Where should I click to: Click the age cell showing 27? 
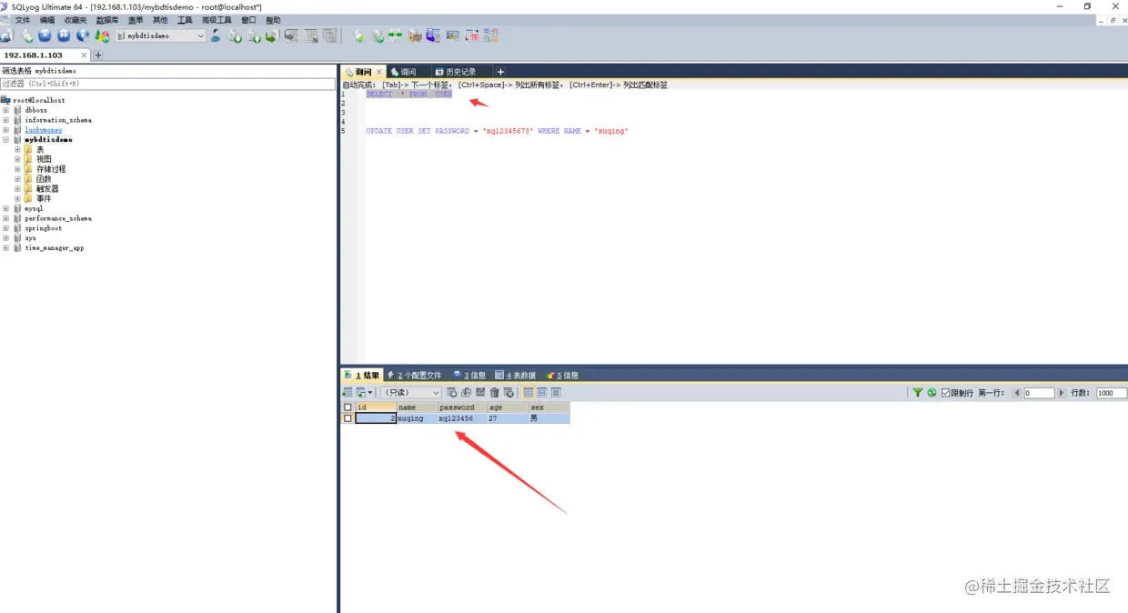(508, 418)
